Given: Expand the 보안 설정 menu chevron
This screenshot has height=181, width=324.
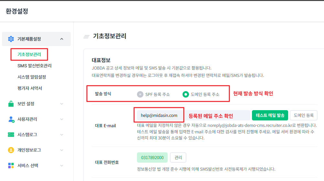Looking at the screenshot, I should (x=62, y=104).
